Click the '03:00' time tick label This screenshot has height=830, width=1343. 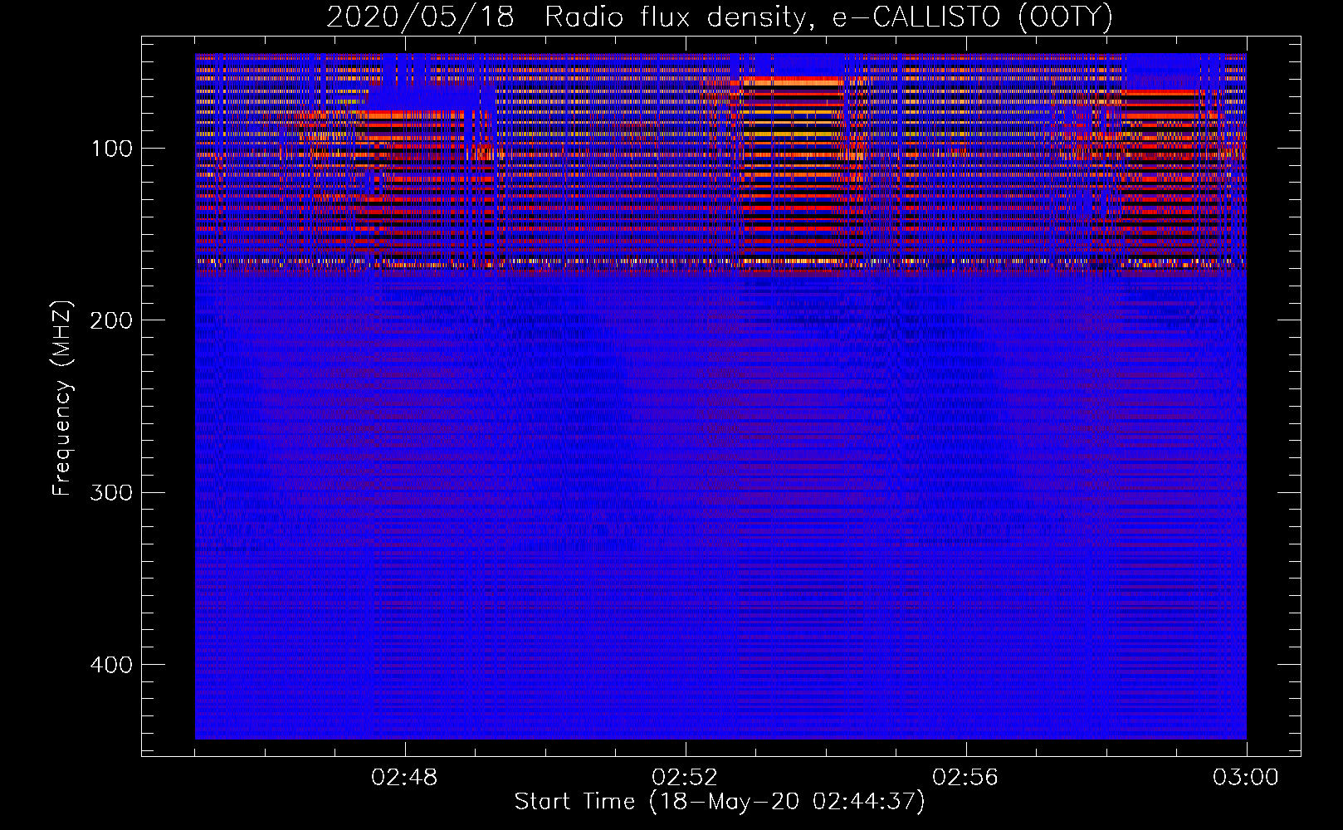(1246, 778)
